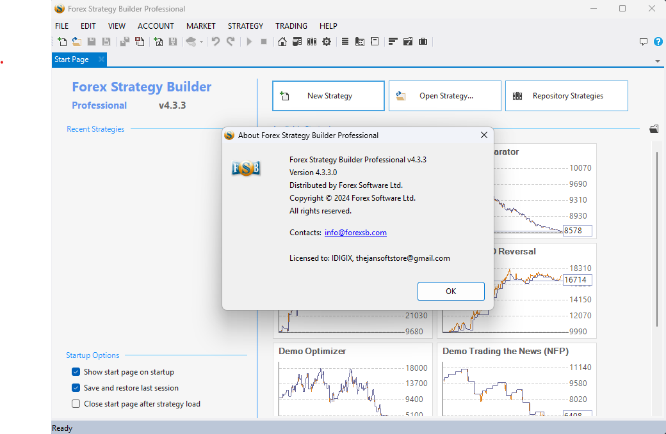Open the dropdown arrow beside the cloud icon
666x434 pixels.
201,42
